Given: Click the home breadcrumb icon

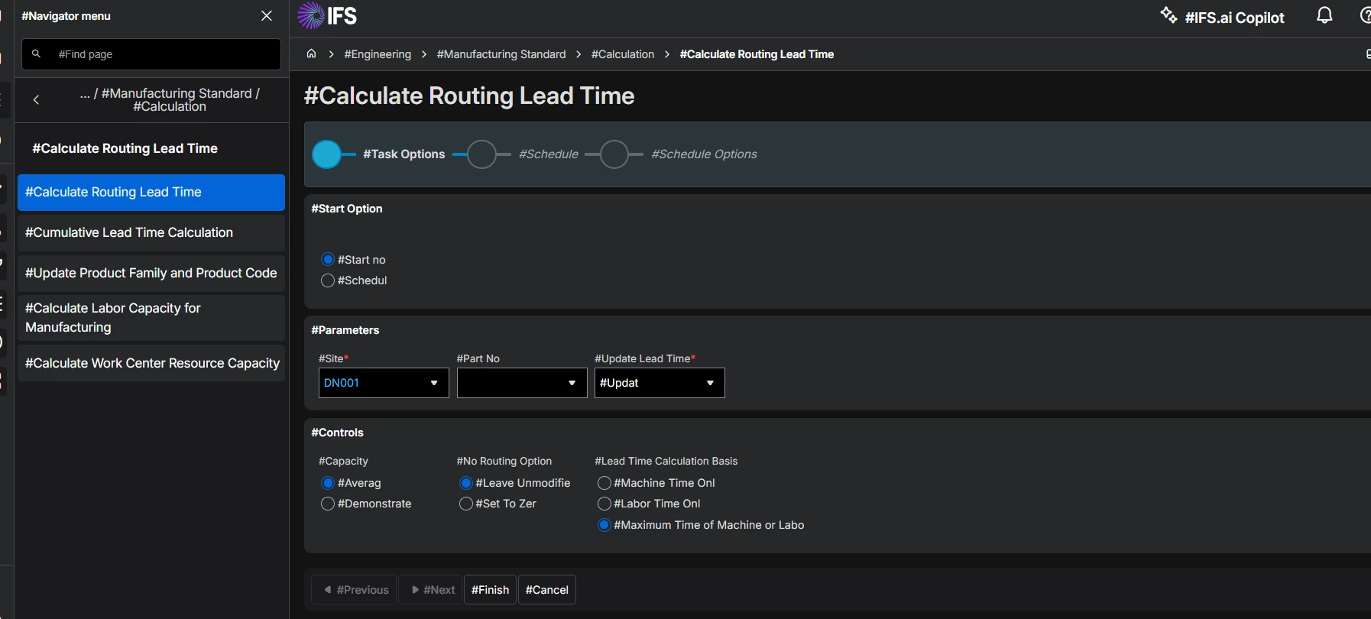Looking at the screenshot, I should [x=311, y=54].
